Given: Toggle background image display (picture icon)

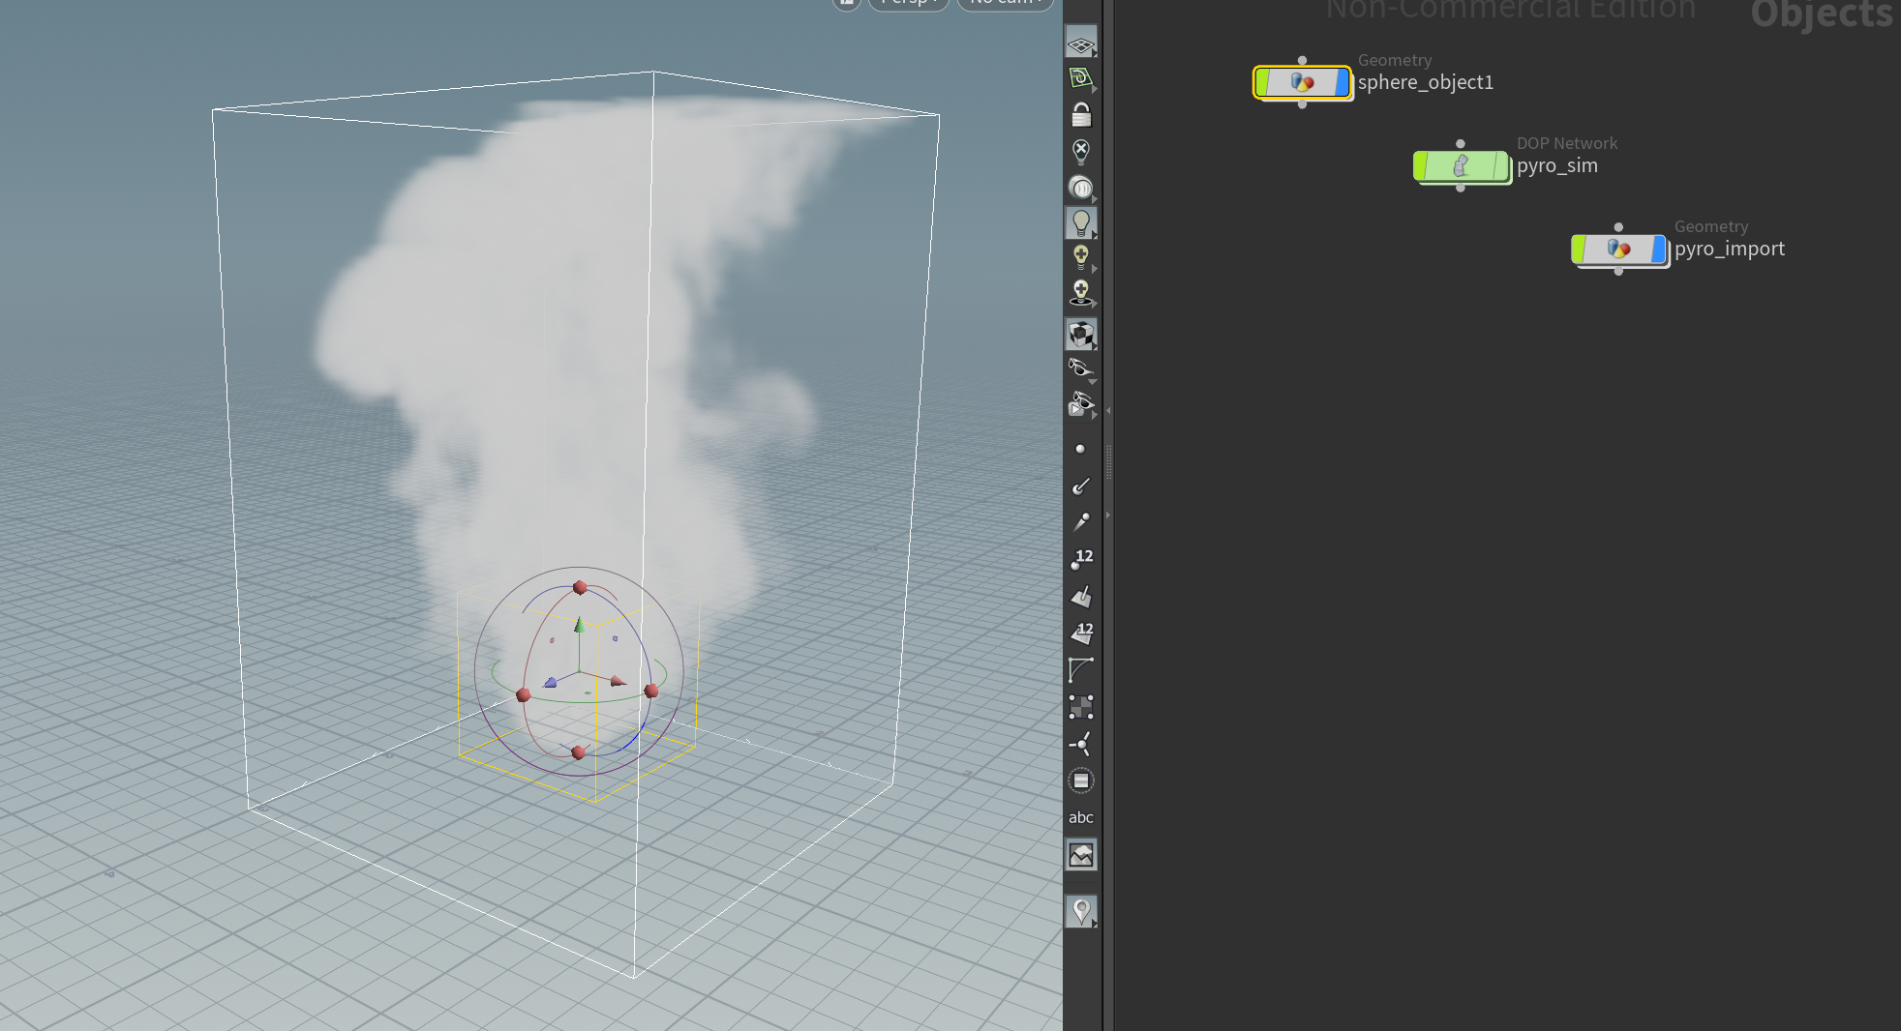Looking at the screenshot, I should 1081,855.
